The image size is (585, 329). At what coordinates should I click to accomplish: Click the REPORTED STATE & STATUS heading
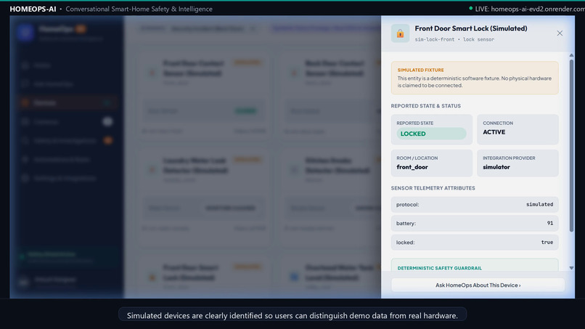coord(426,106)
